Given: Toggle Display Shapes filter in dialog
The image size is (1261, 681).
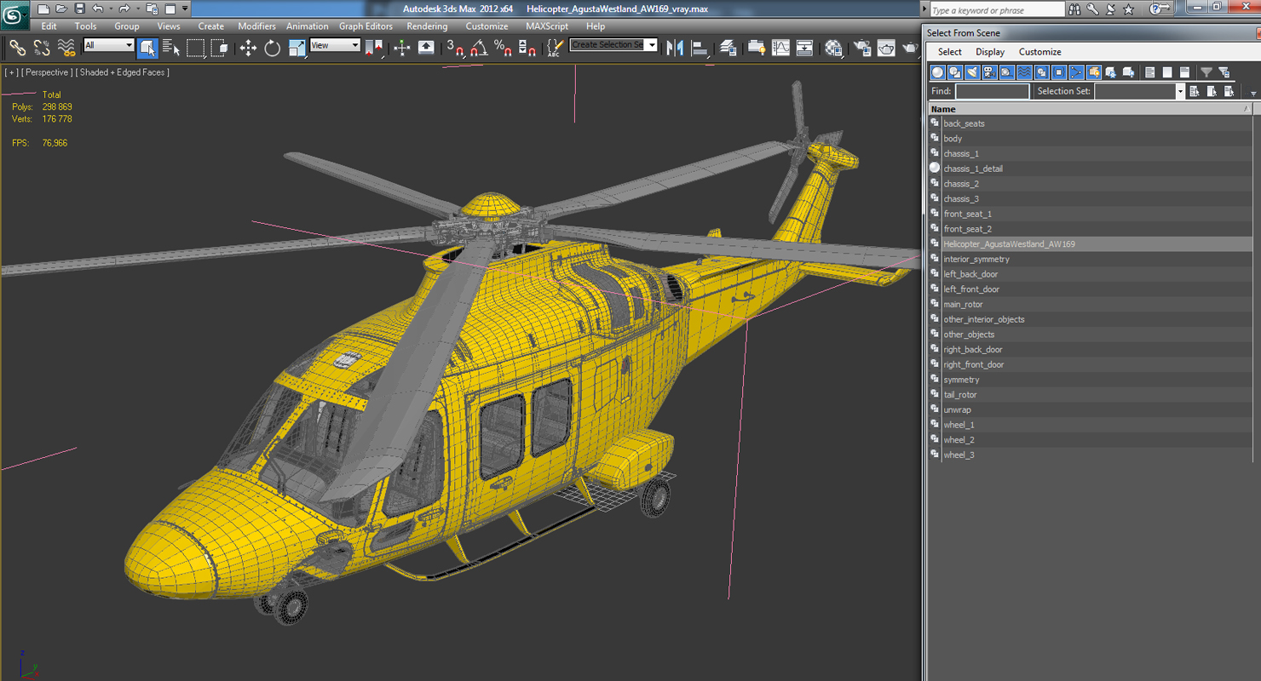Looking at the screenshot, I should pyautogui.click(x=955, y=72).
